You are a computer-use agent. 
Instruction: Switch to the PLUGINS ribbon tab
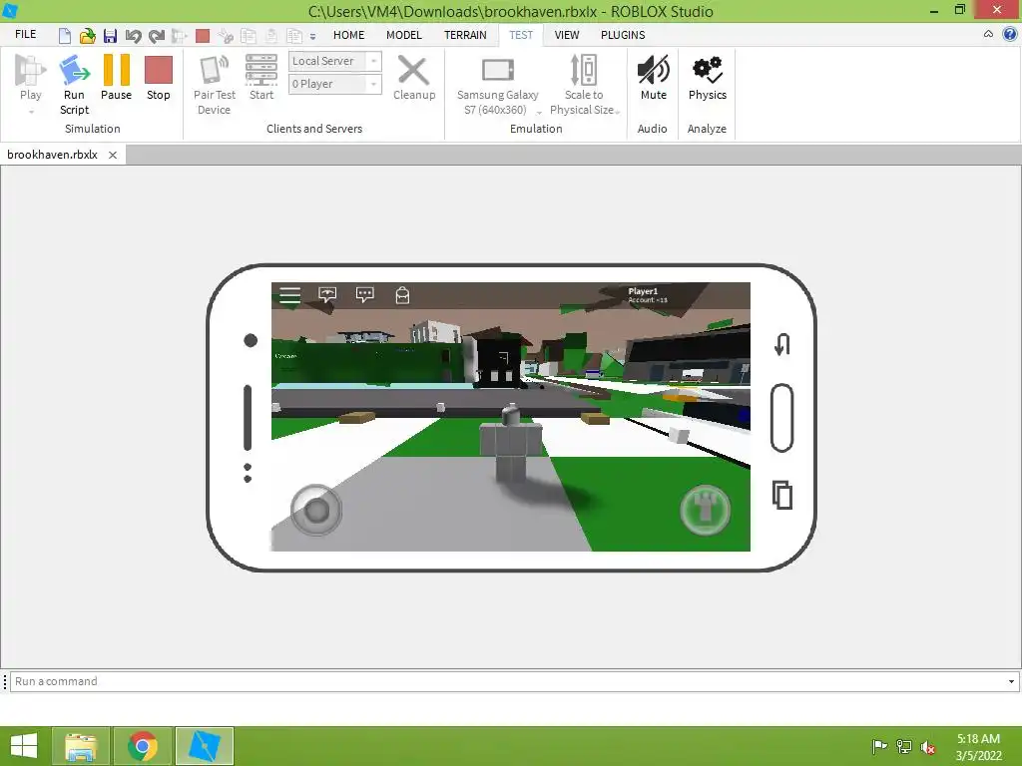pyautogui.click(x=623, y=35)
